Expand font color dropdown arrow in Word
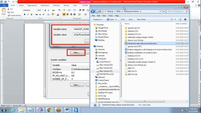 coord(60,14)
